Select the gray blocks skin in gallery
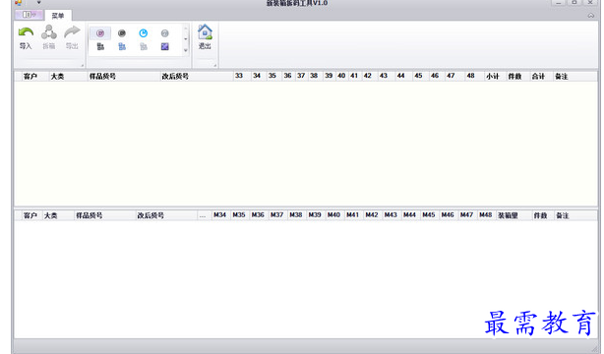This screenshot has width=604, height=354. point(144,46)
